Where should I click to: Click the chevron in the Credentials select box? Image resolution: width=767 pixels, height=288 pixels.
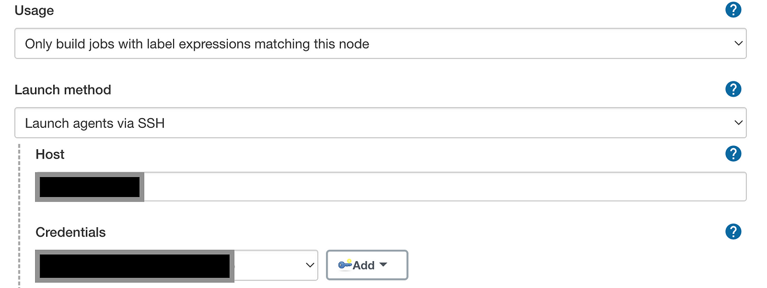pos(310,265)
